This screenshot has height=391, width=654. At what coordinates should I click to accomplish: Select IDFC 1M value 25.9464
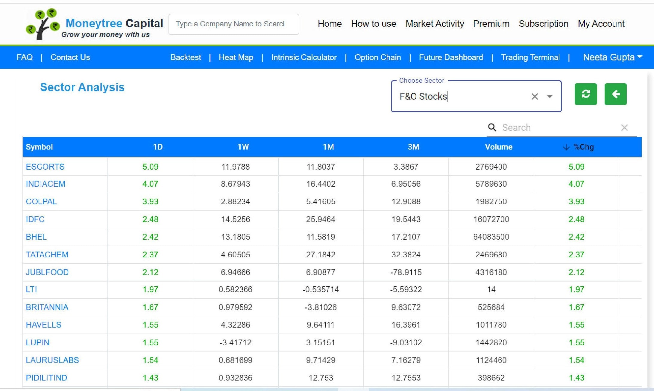pyautogui.click(x=321, y=219)
